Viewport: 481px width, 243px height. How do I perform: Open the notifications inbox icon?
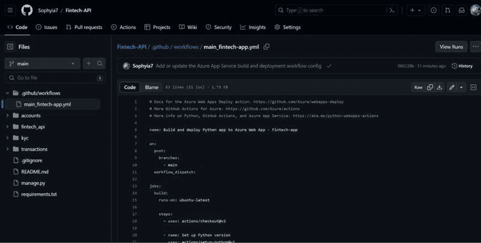pyautogui.click(x=462, y=10)
